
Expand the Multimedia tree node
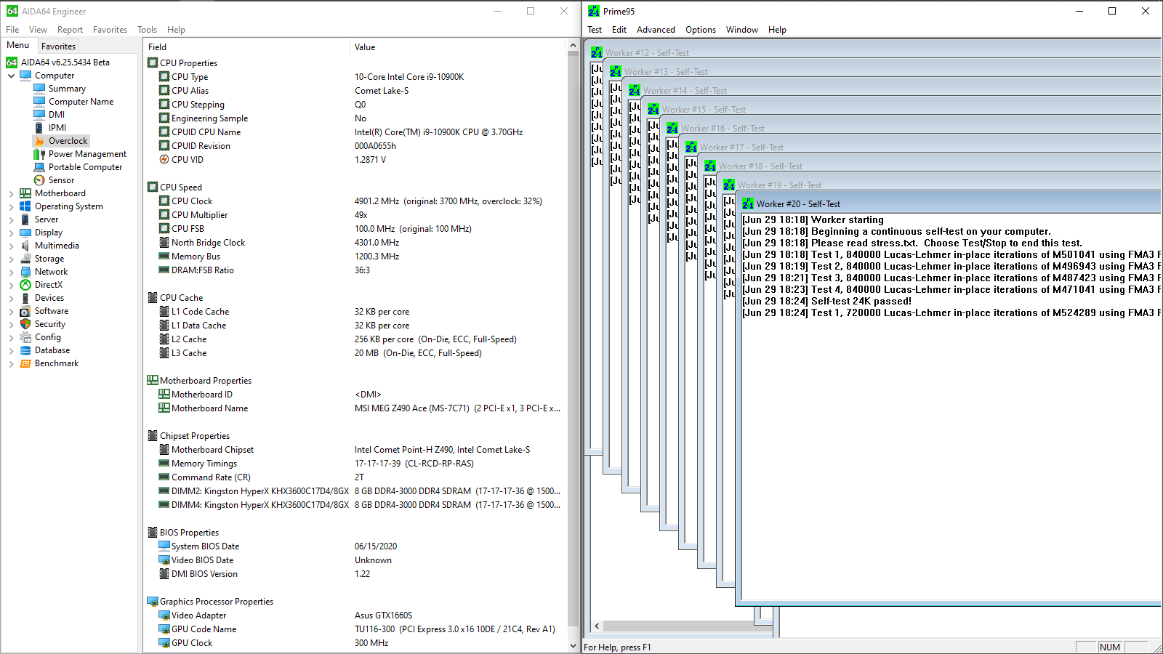[11, 246]
